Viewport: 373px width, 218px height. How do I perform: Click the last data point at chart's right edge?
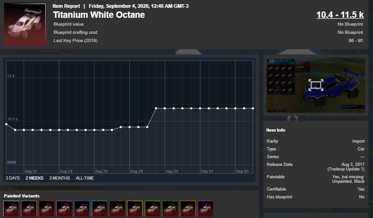(253, 108)
